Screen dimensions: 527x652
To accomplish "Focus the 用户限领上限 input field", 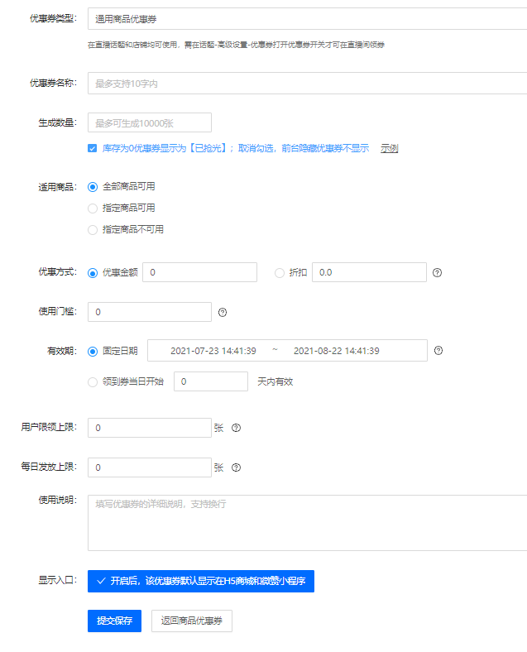I will click(150, 428).
